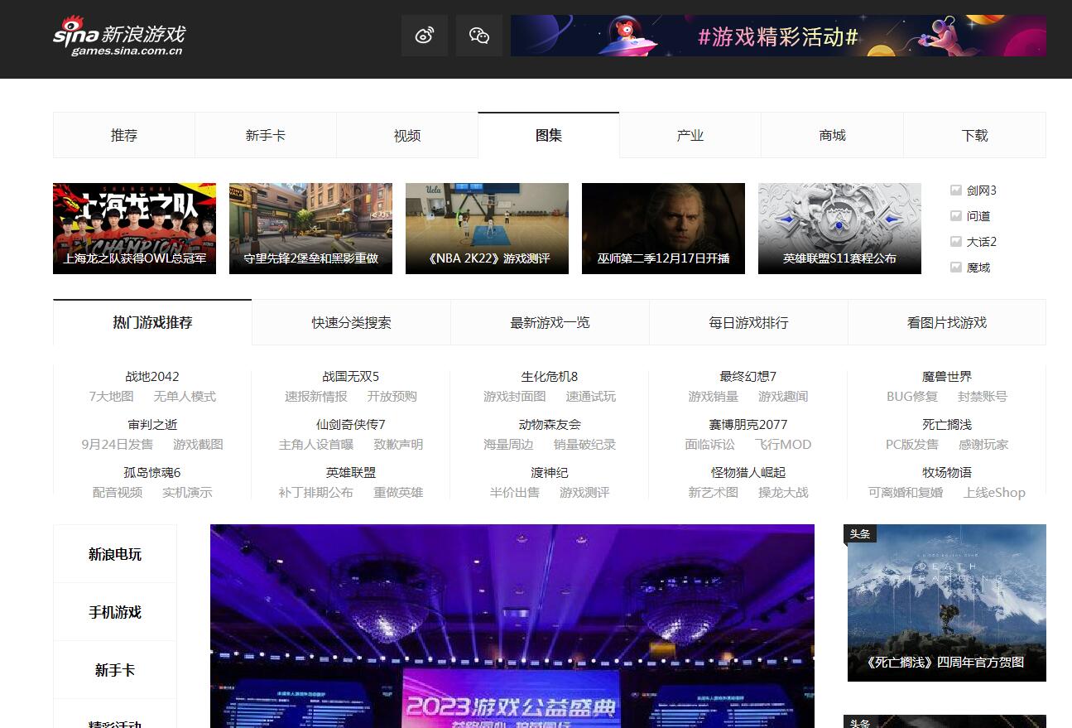Open the 战地2042 game link
Image resolution: width=1072 pixels, height=728 pixels.
[x=152, y=377]
